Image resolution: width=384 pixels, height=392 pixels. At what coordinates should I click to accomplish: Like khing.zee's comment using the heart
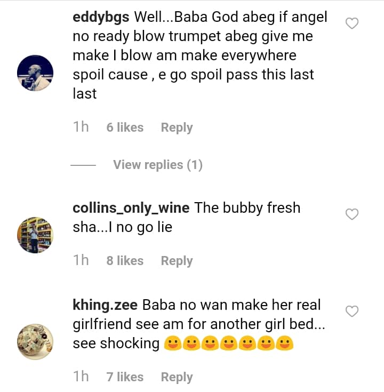(x=352, y=311)
